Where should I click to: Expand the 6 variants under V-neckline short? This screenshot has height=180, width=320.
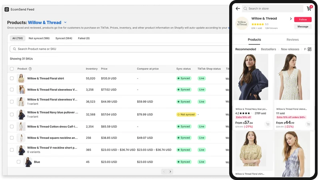click(x=34, y=152)
